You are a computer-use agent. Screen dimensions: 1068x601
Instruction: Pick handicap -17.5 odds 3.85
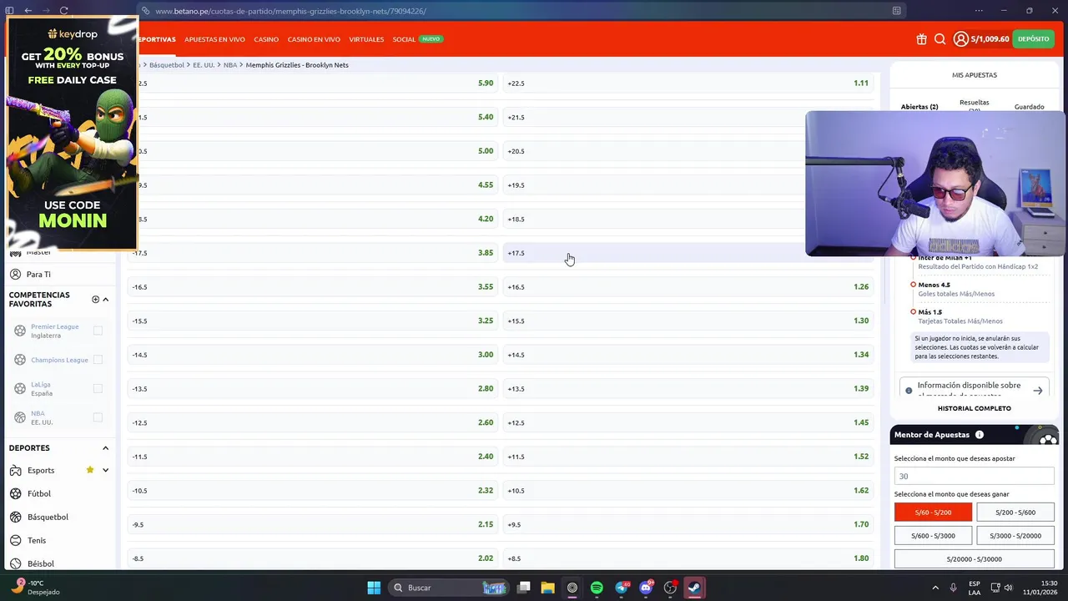point(313,253)
